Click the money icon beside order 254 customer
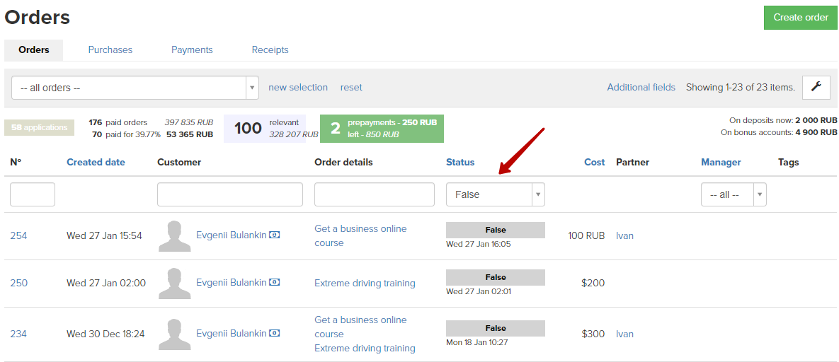This screenshot has height=362, width=839. coord(274,235)
